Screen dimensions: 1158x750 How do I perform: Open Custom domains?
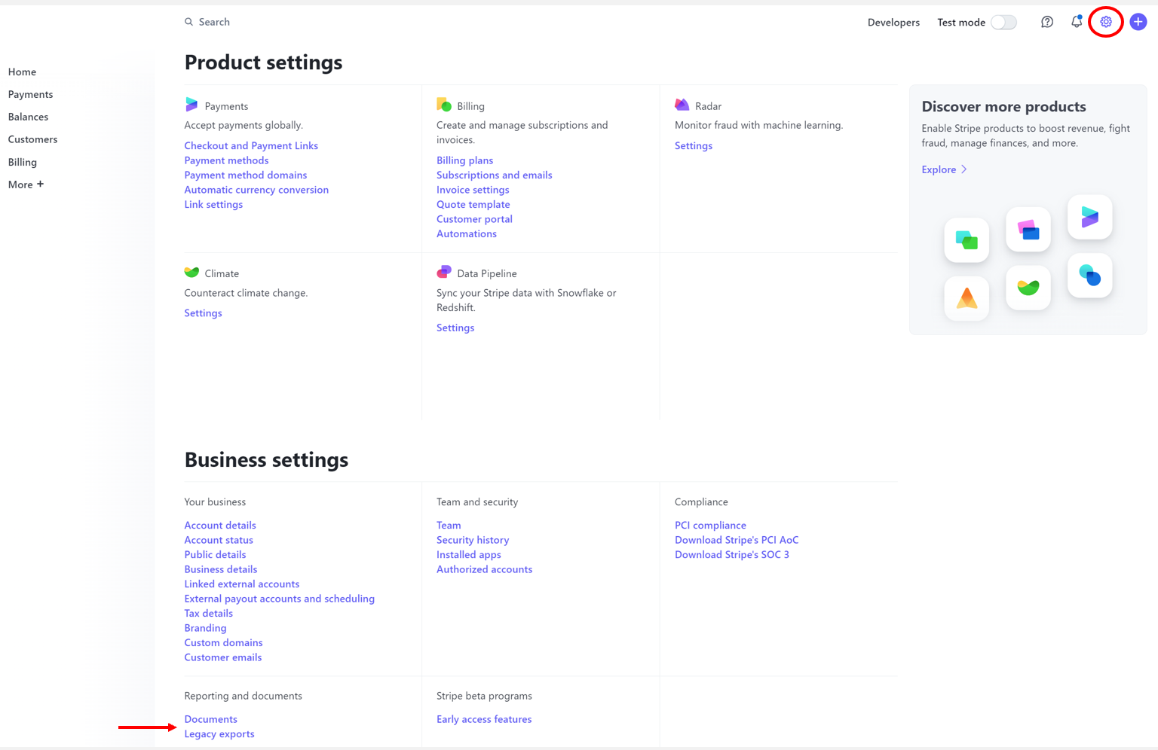223,642
